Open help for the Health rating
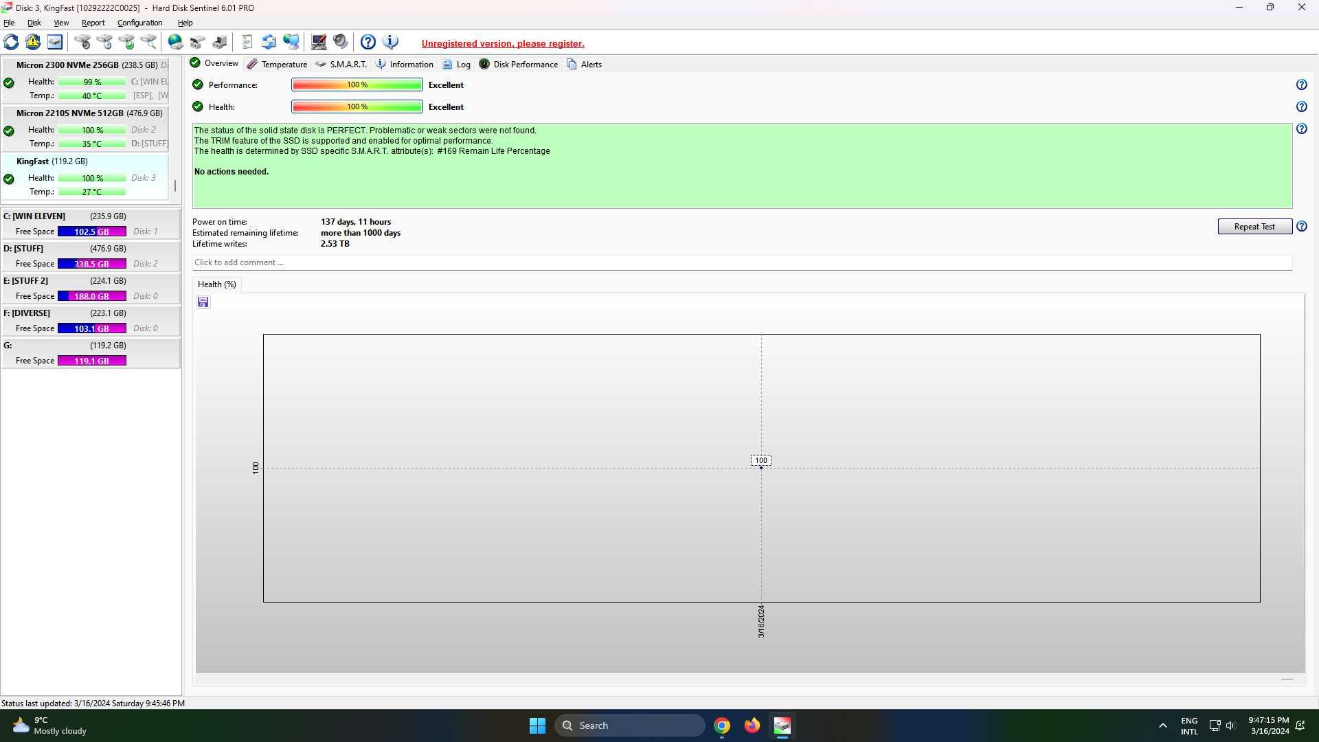1319x742 pixels. (x=1301, y=106)
